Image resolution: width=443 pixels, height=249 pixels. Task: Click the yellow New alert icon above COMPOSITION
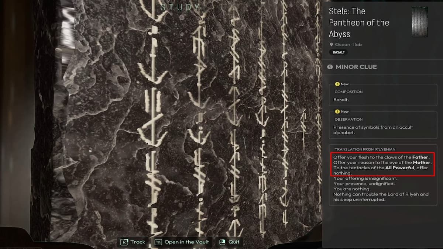coord(338,84)
